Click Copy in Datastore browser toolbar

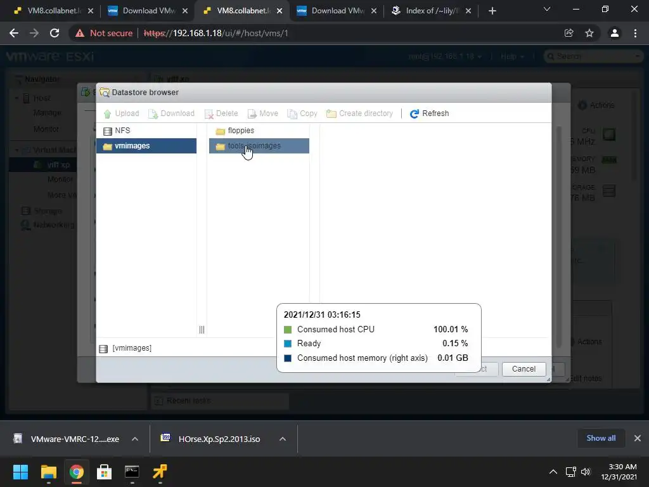302,114
